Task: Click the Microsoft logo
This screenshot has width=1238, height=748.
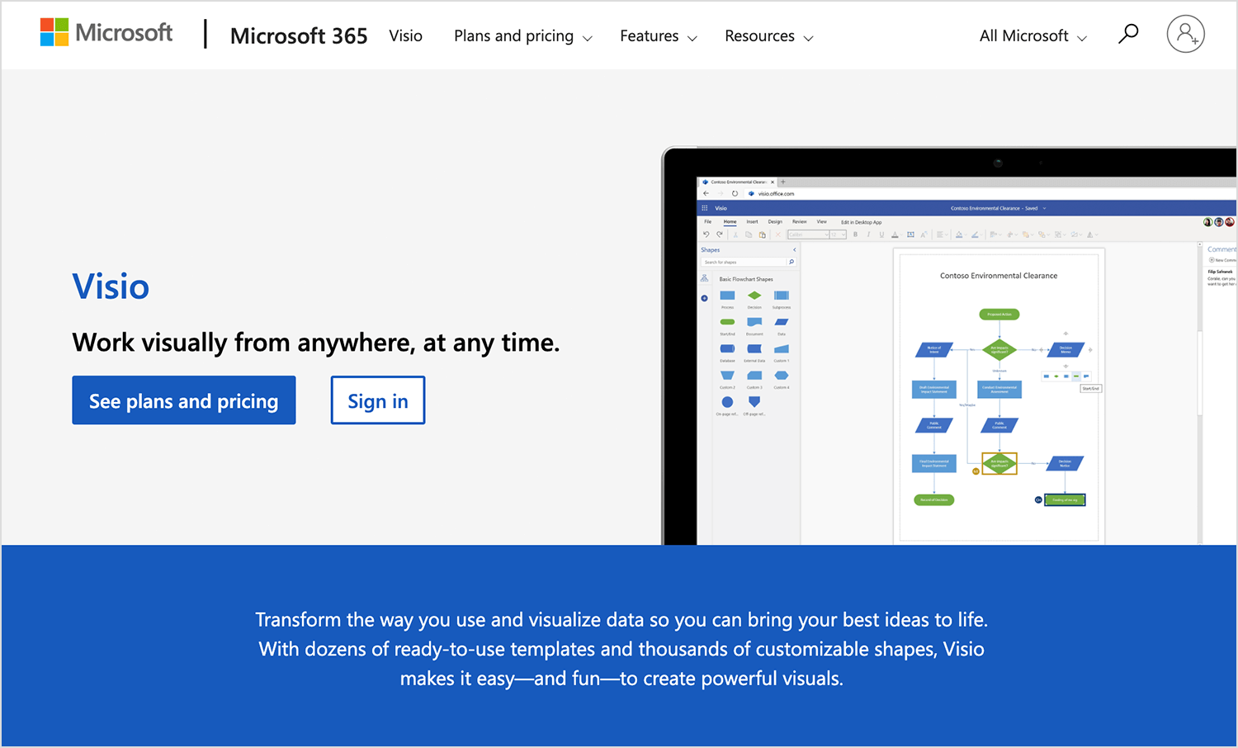Action: click(x=106, y=33)
